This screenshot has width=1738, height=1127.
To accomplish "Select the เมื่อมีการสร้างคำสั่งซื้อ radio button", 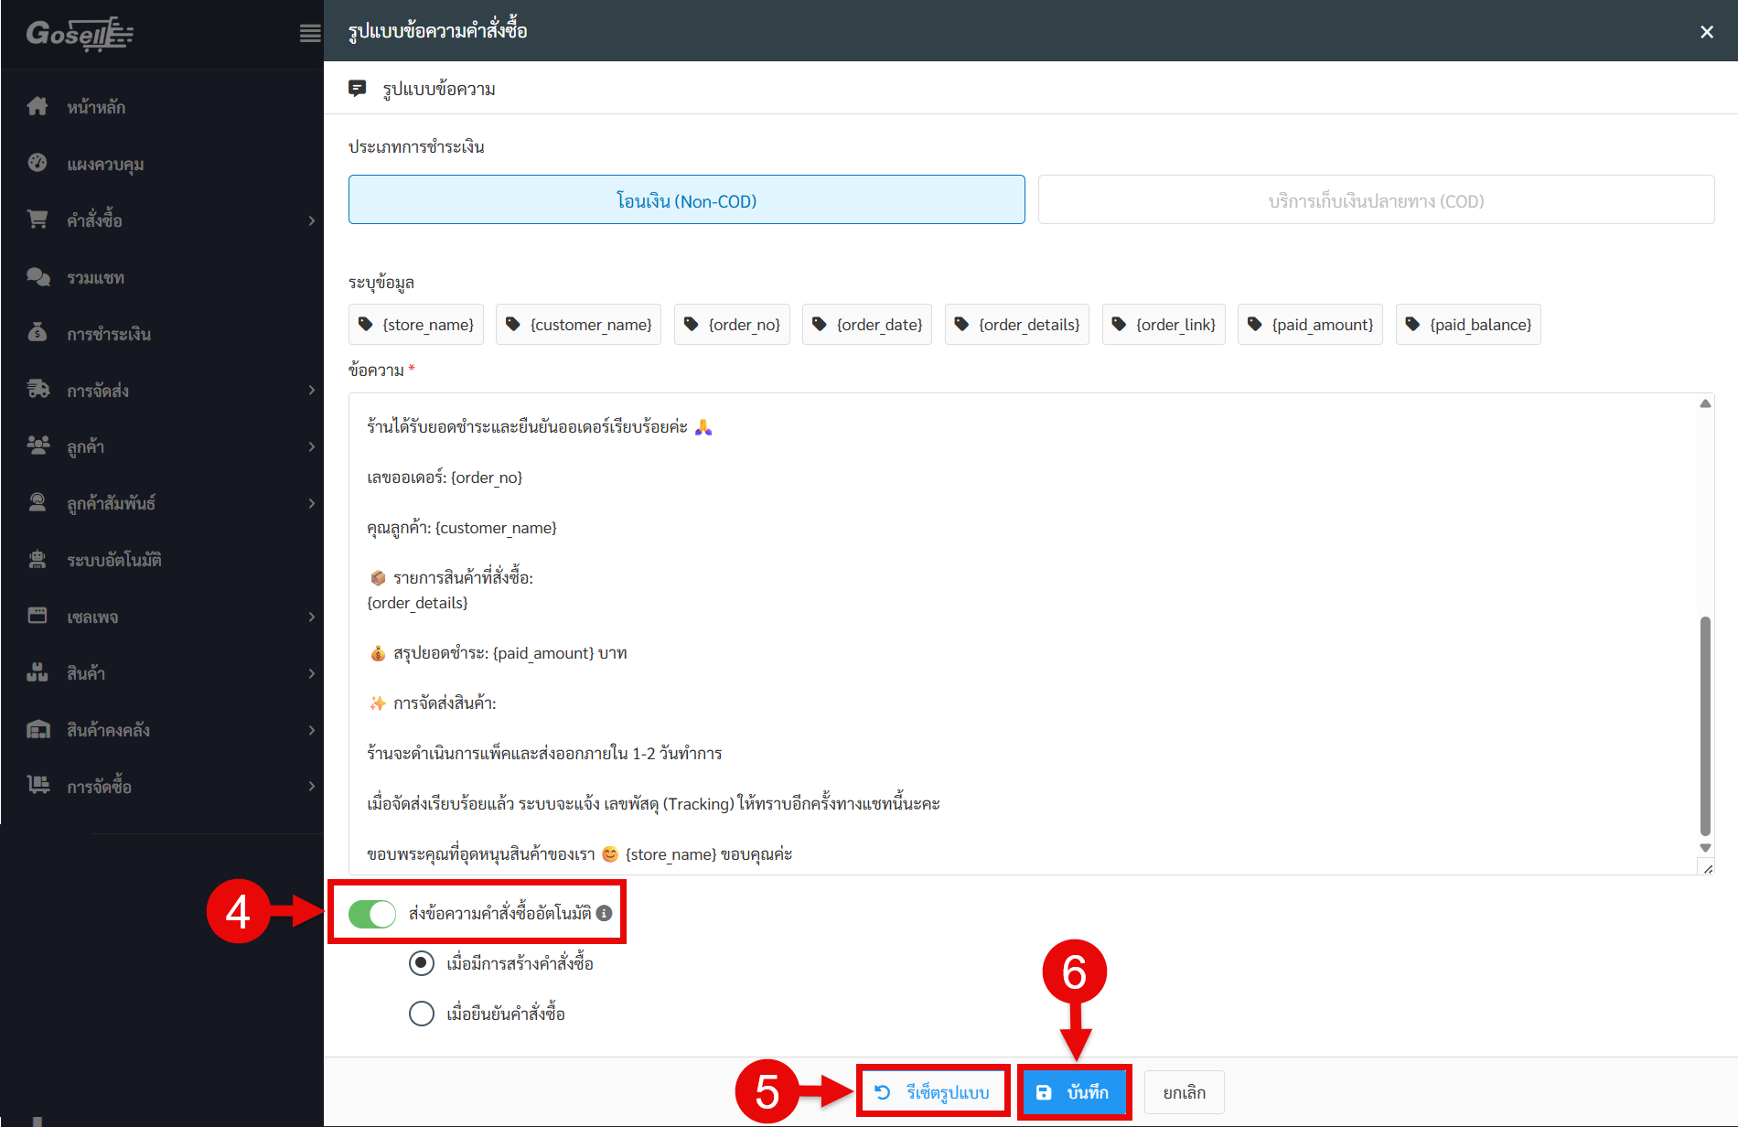I will pyautogui.click(x=422, y=963).
